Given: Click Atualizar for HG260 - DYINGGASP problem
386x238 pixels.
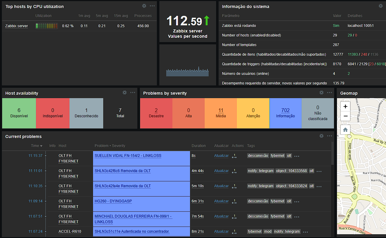Looking at the screenshot, I should point(221,201).
